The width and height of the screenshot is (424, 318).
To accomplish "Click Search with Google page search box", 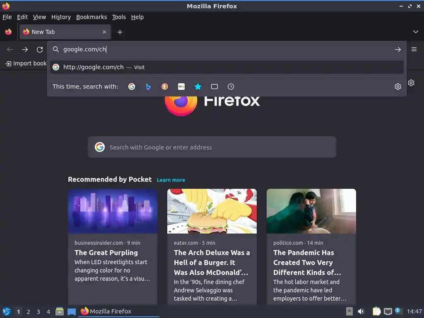I will tap(212, 147).
